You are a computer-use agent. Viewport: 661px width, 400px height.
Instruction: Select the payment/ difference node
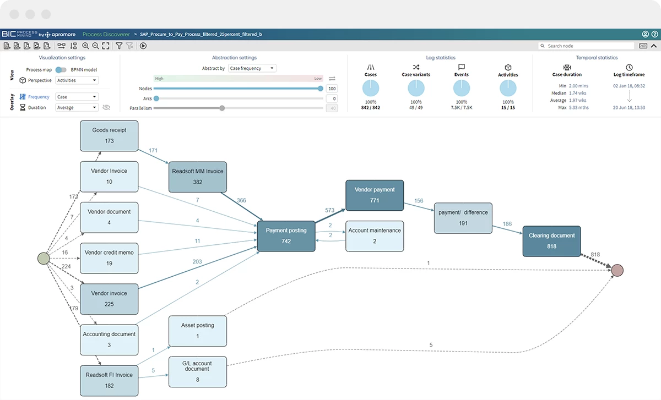pos(463,218)
